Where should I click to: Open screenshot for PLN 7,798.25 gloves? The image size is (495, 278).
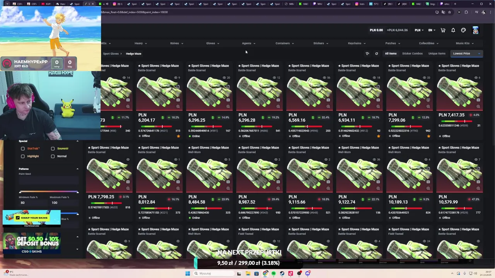point(128,181)
